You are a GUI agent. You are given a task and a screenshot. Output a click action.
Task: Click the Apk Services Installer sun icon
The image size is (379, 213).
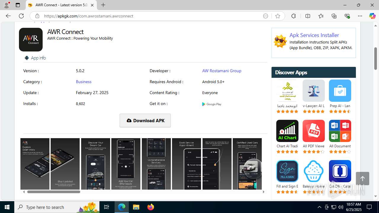tap(280, 41)
